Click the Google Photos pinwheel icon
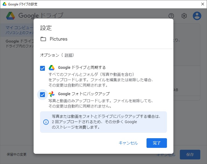This screenshot has width=207, height=164. click(52, 94)
